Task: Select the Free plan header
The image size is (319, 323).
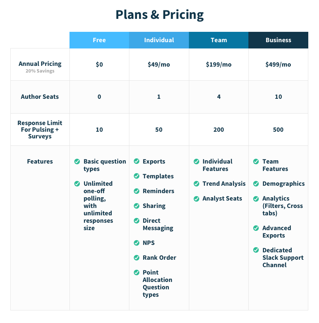Action: coord(99,40)
